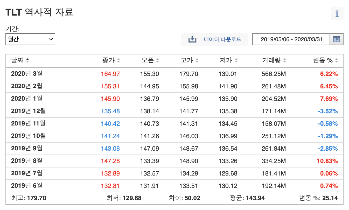This screenshot has width=349, height=210.
Task: Click closing price 135.48
Action: pos(110,111)
